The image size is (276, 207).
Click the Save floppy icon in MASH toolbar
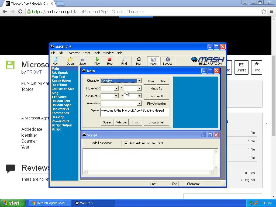point(82,61)
